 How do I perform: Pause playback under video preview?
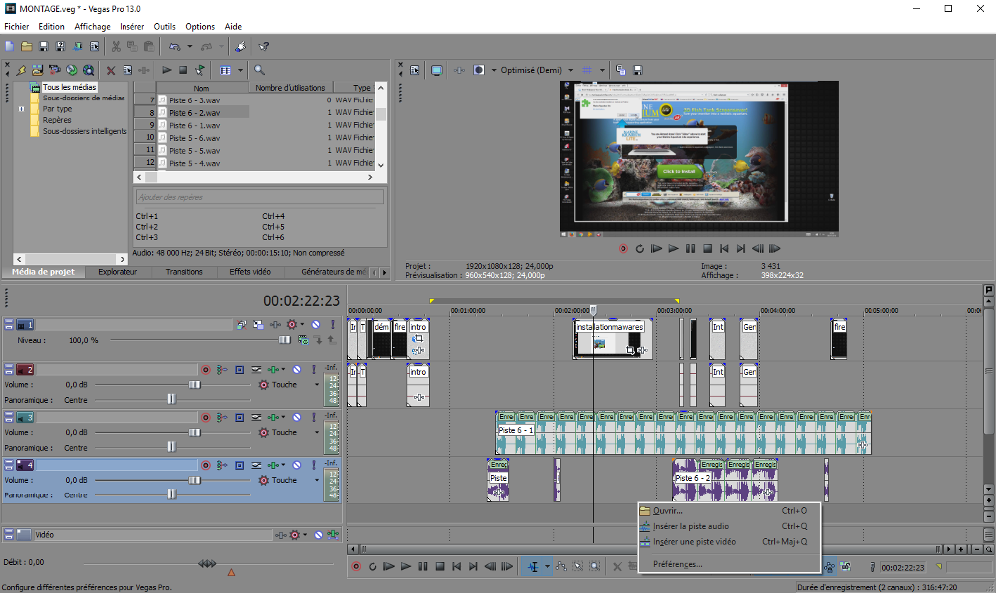tap(690, 249)
